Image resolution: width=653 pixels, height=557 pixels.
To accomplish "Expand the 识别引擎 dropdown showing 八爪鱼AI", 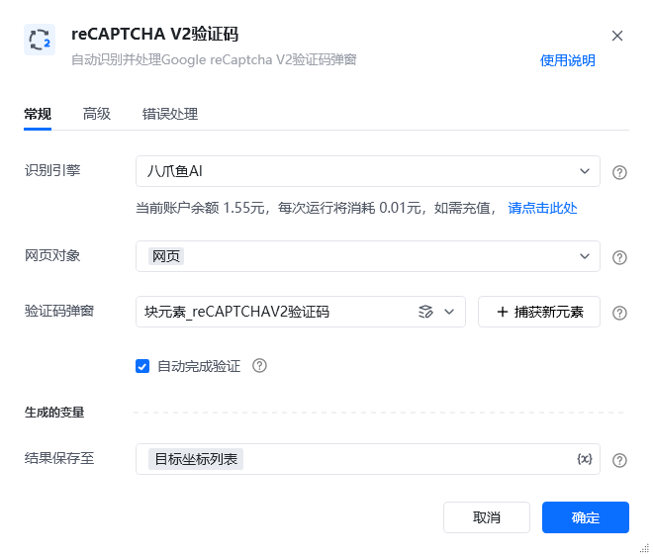I will [x=368, y=171].
